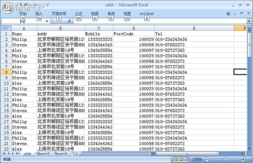This screenshot has width=253, height=163.
Task: Jump to first sheet navigation arrow
Action: 4,153
